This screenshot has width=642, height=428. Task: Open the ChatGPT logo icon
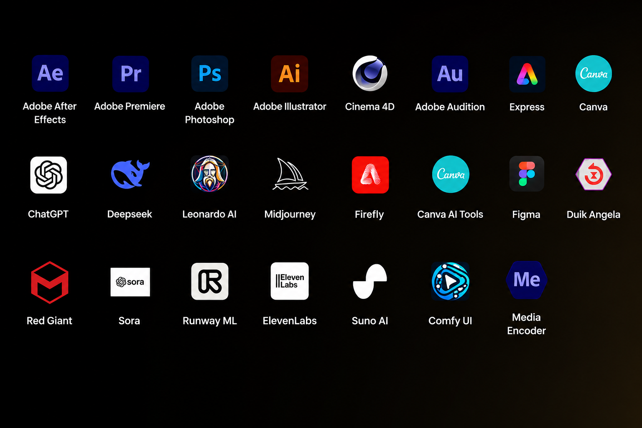point(48,175)
